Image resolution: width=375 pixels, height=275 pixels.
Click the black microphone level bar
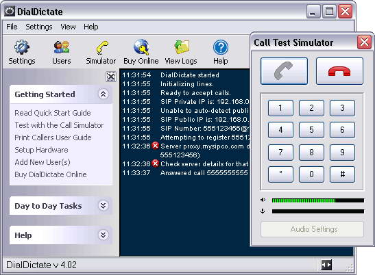tap(318, 211)
